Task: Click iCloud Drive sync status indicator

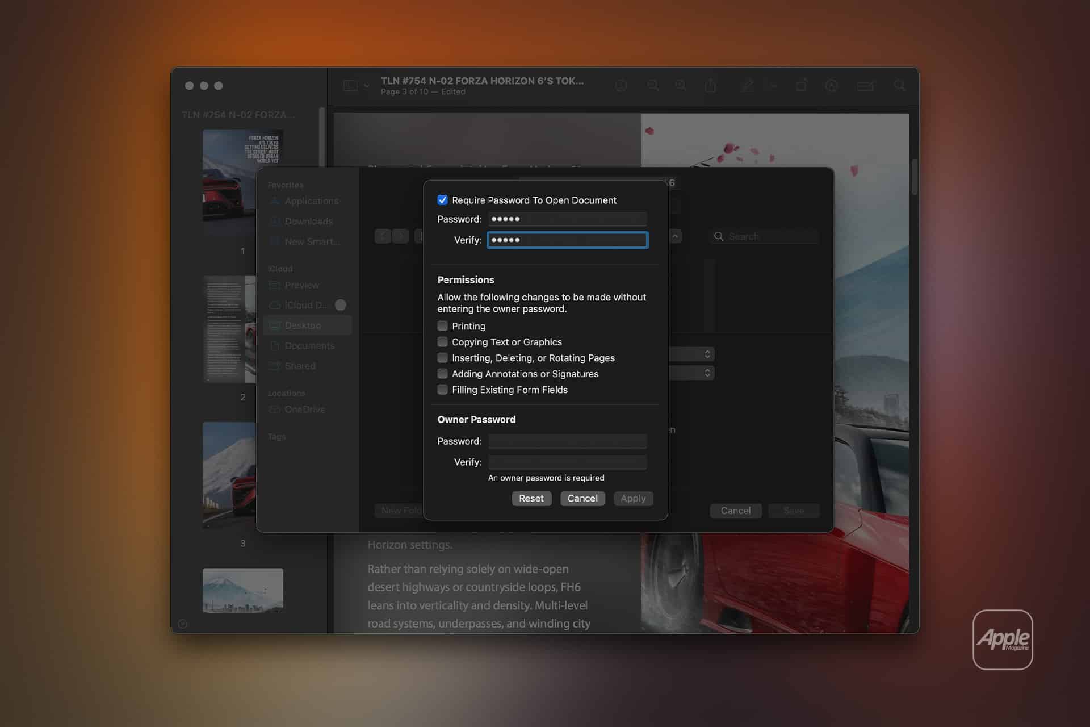Action: coord(341,305)
